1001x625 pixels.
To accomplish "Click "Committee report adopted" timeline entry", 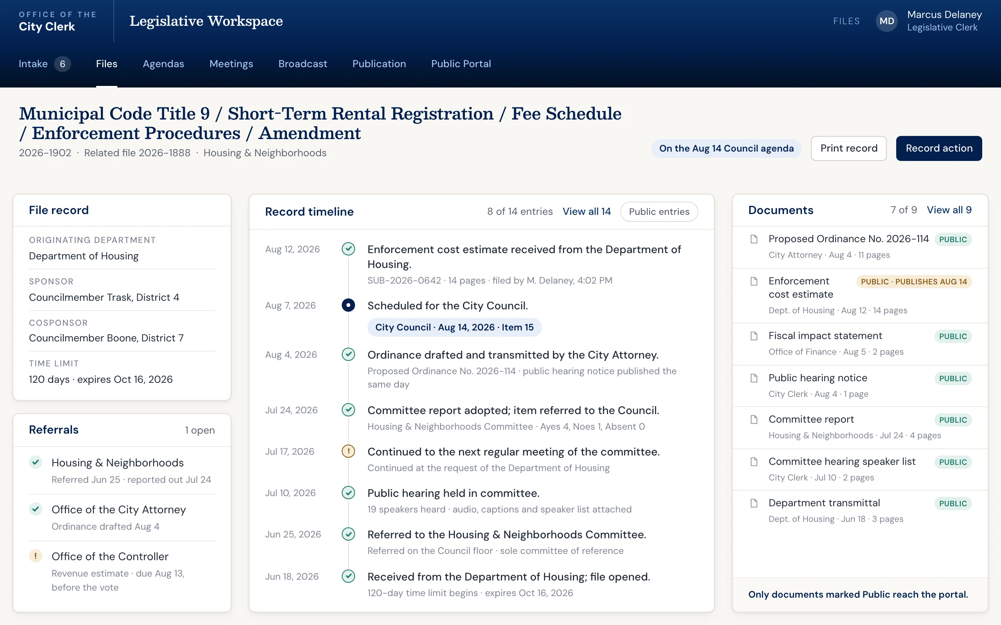I will click(513, 411).
